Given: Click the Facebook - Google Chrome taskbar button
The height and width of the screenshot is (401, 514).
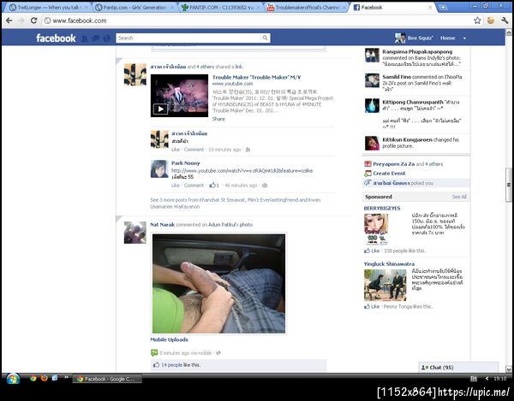Looking at the screenshot, I should (107, 379).
